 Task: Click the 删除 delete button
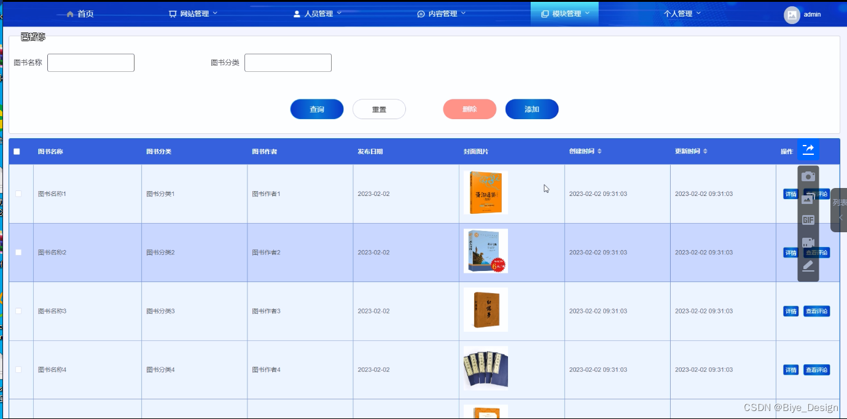pyautogui.click(x=469, y=109)
